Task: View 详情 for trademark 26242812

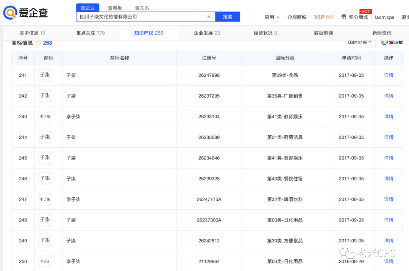Action: [x=389, y=241]
